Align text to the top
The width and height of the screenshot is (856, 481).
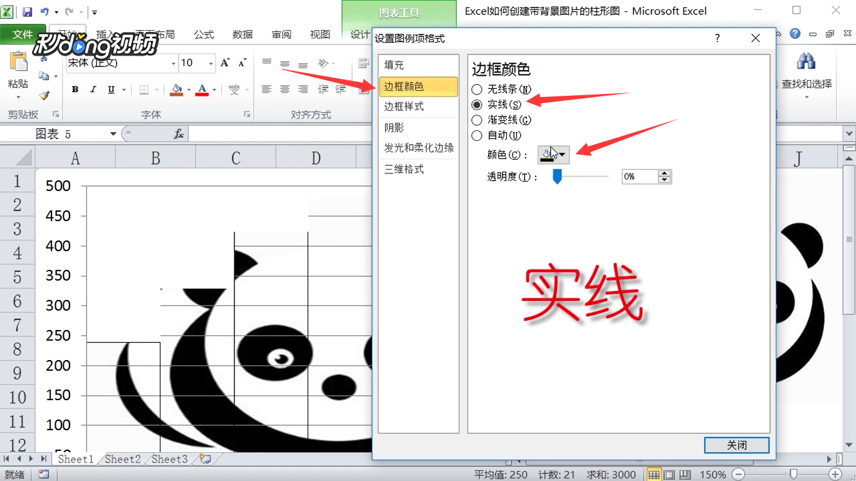coord(266,63)
